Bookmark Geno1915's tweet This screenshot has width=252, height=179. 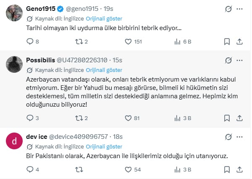click(227, 41)
